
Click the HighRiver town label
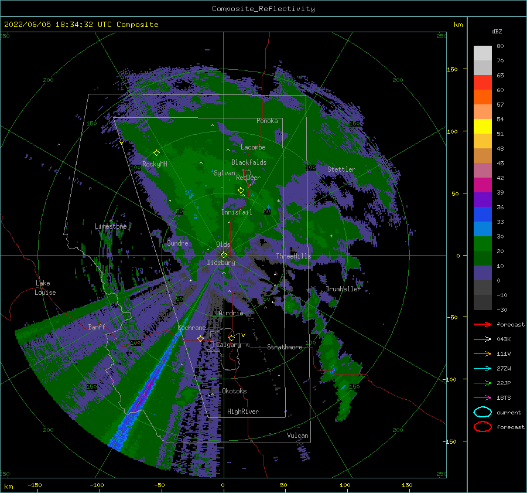tap(243, 412)
